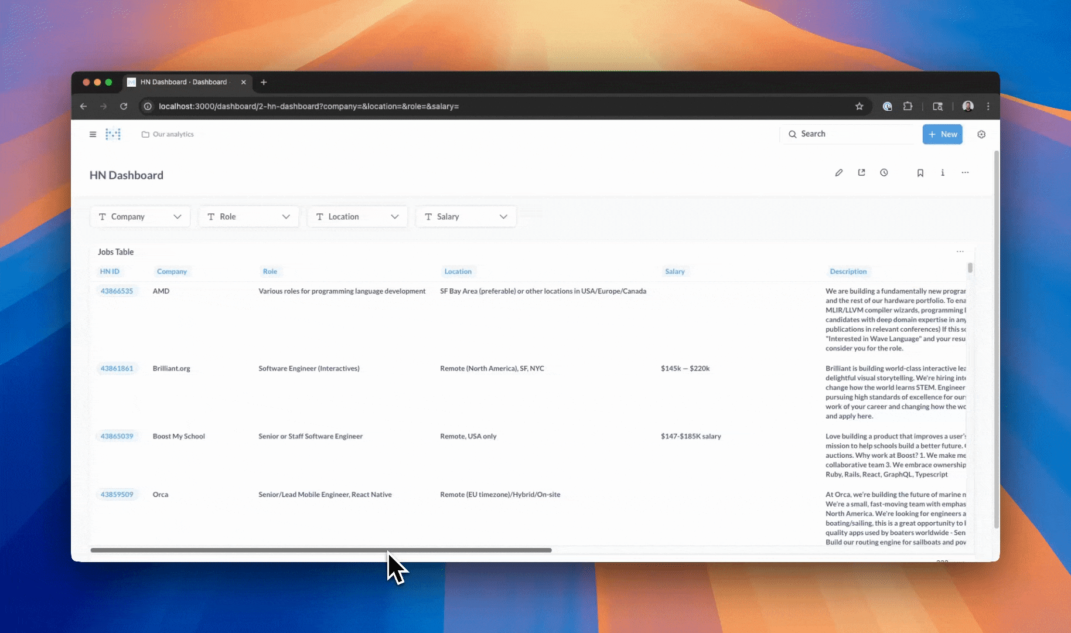Image resolution: width=1071 pixels, height=633 pixels.
Task: Toggle the sidebar with the hamburger icon
Action: coord(93,134)
